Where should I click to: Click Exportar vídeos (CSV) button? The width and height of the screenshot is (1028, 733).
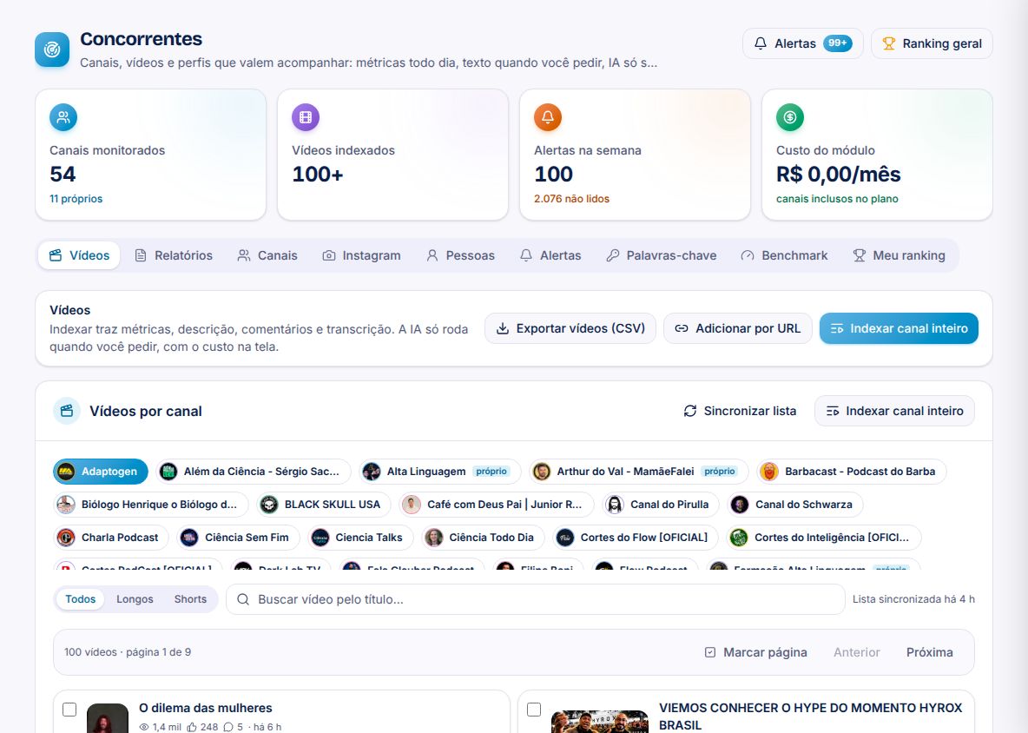click(570, 328)
